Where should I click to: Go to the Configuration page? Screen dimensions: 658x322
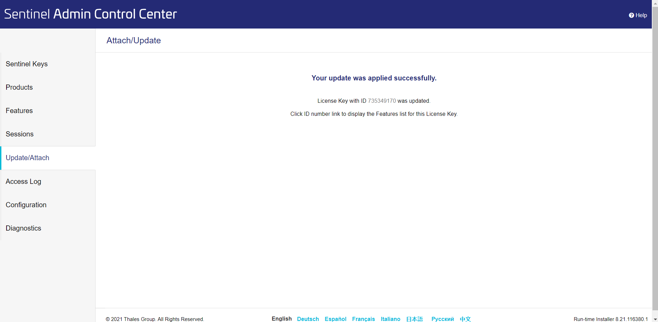coord(26,205)
